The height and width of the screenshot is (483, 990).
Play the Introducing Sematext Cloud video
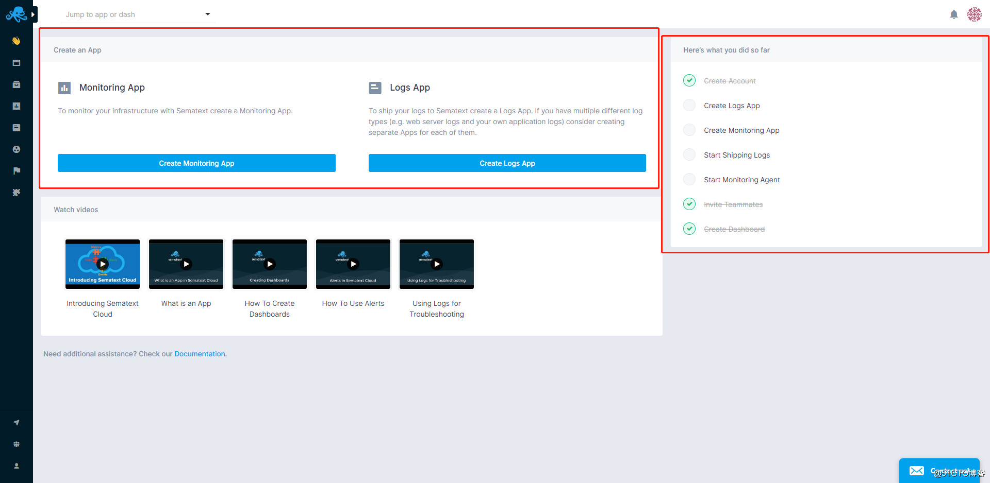click(103, 264)
